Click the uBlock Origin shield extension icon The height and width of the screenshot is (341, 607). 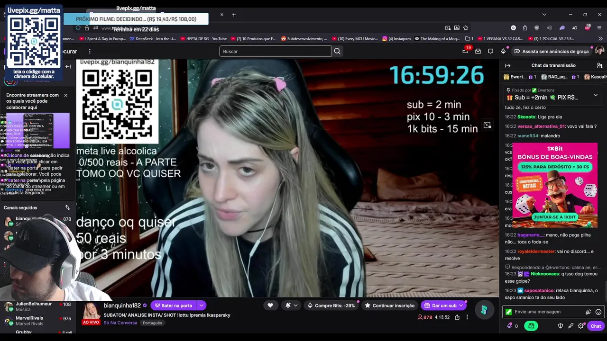pyautogui.click(x=537, y=28)
